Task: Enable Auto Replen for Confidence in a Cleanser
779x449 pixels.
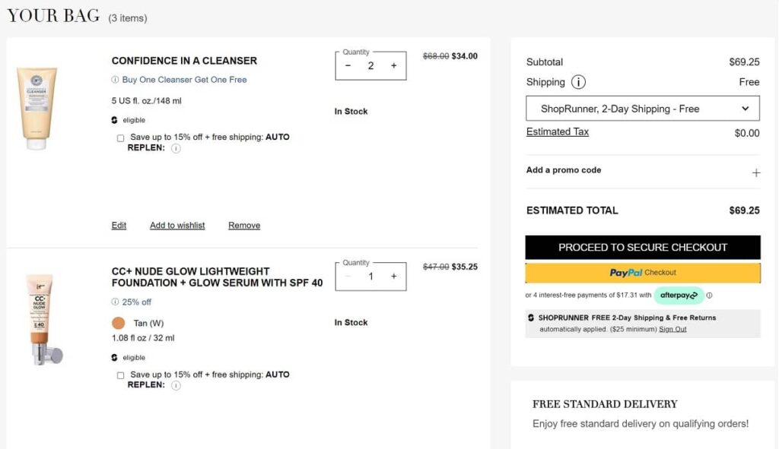Action: click(120, 138)
